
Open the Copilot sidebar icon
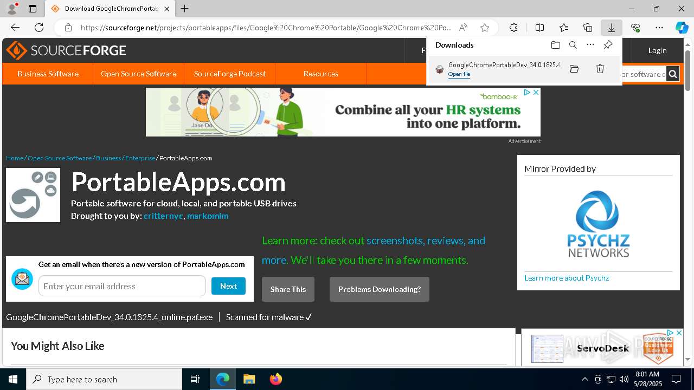click(682, 28)
